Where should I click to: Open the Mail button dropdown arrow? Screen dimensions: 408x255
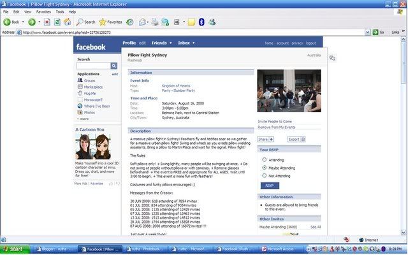148,22
